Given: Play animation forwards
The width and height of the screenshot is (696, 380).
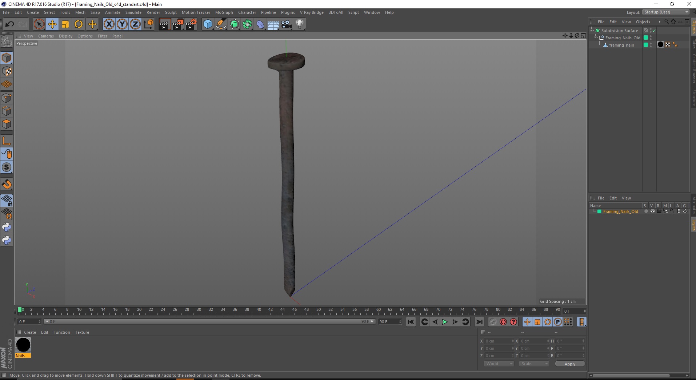Looking at the screenshot, I should tap(444, 322).
